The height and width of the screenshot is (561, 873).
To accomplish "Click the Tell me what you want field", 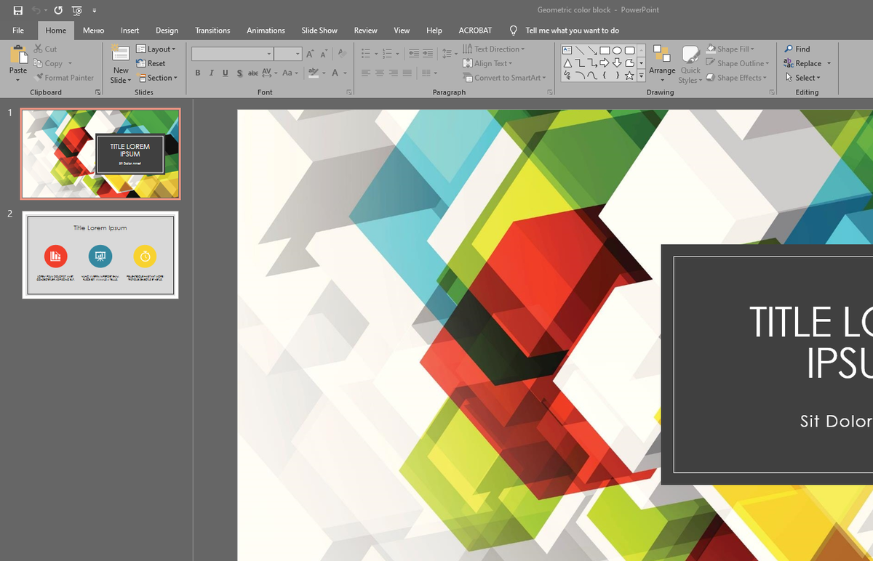I will pyautogui.click(x=572, y=31).
